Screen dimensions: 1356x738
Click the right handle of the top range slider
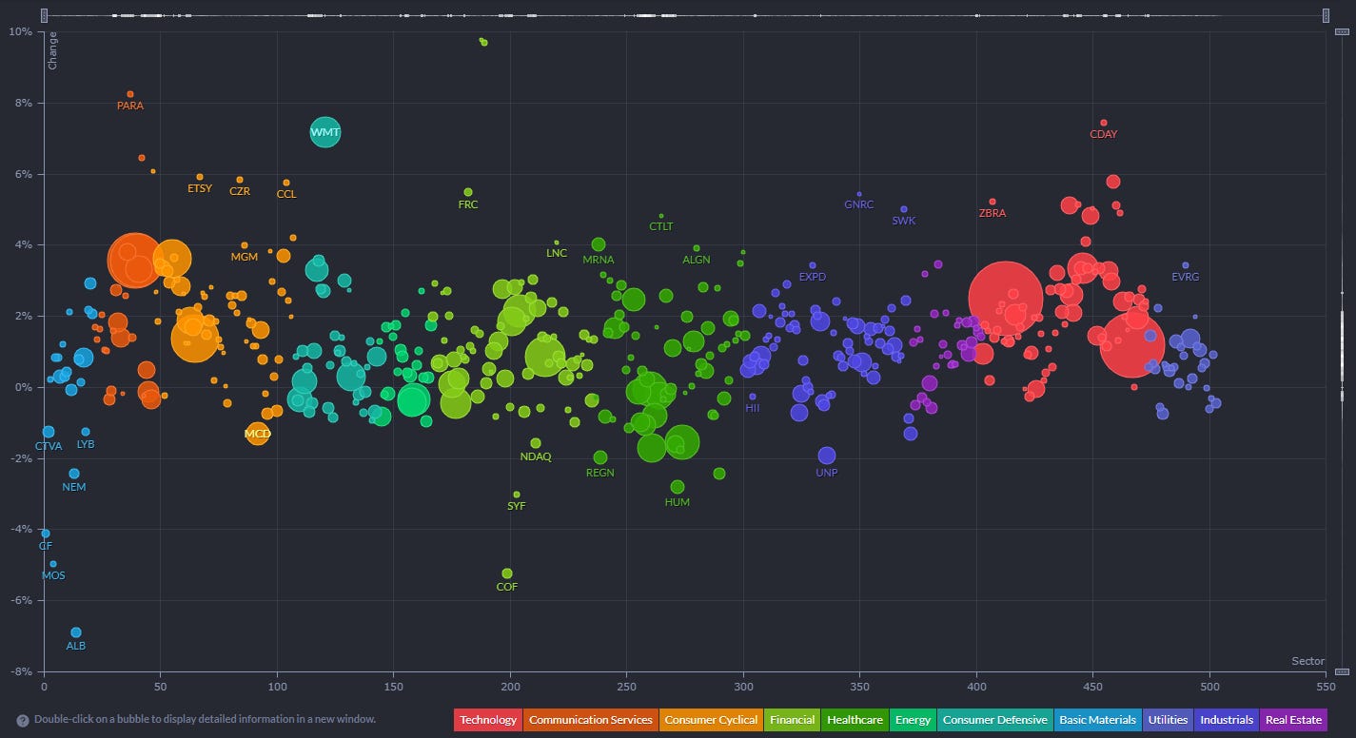click(x=1325, y=15)
